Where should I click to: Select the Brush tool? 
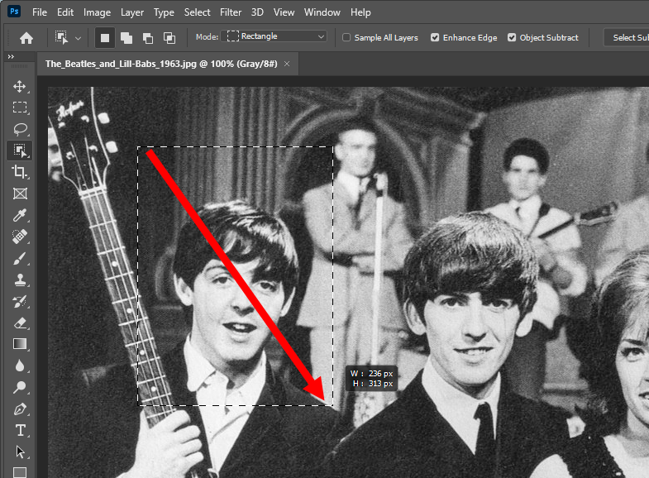(x=20, y=258)
